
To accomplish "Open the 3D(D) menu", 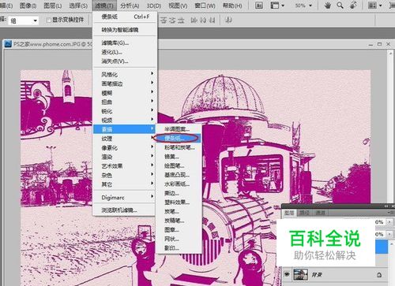I will 154,6.
